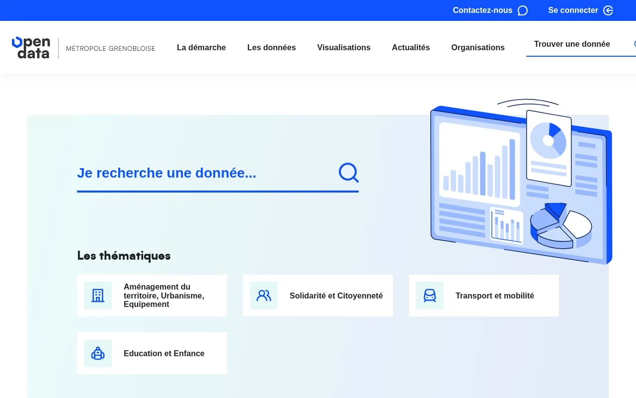Navigate to Organisations
Screen dimensions: 636x398
click(478, 47)
